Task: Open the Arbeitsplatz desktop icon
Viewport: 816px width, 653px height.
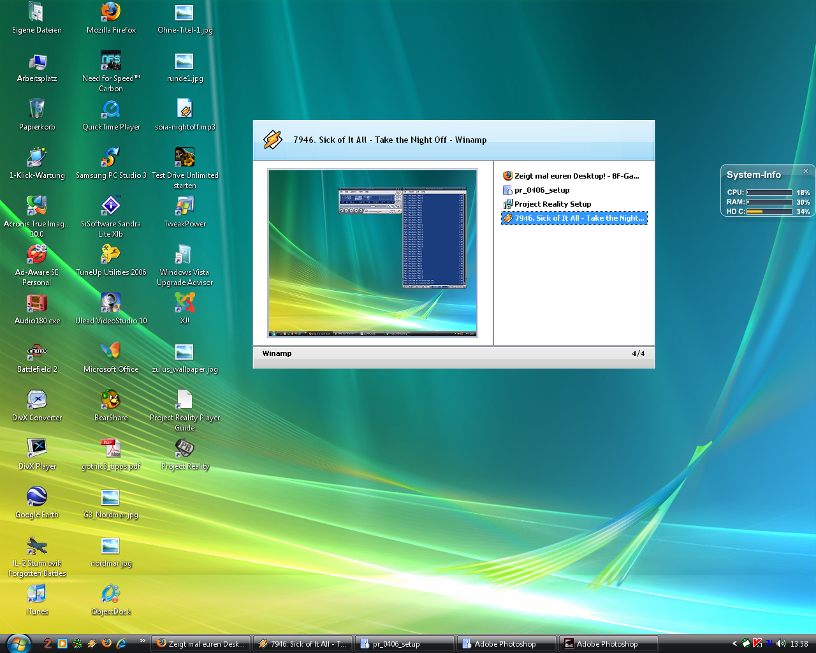Action: coord(37,67)
